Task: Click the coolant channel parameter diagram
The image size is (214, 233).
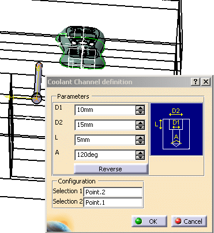Action: click(177, 129)
